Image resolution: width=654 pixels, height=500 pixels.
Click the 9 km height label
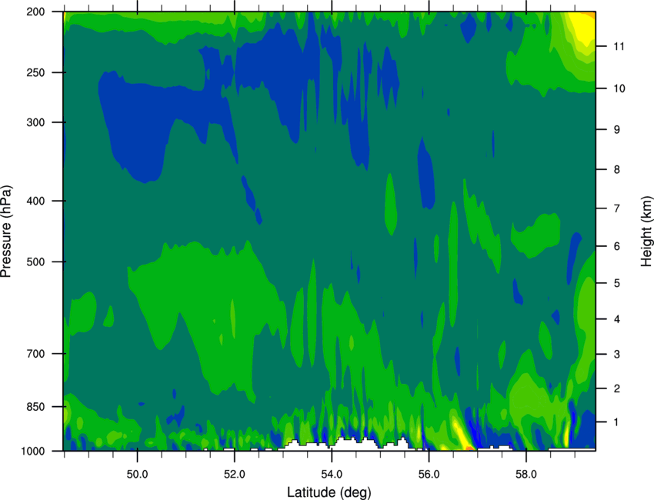pos(617,130)
